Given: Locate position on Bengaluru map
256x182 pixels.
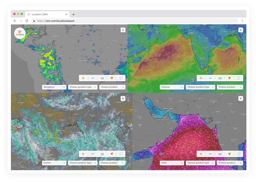Looking at the screenshot, I should [x=112, y=78].
